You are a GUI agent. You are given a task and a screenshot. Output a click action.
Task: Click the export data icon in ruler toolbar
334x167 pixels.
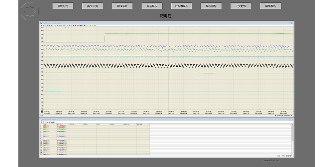coord(54,122)
